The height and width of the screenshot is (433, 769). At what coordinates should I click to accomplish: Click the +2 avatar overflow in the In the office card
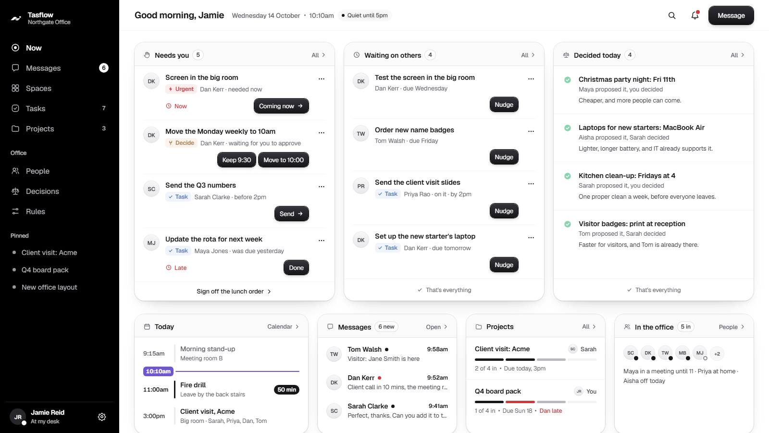717,354
